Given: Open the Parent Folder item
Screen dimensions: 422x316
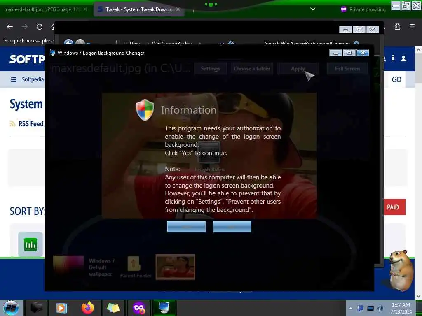Looking at the screenshot, I should 135,267.
